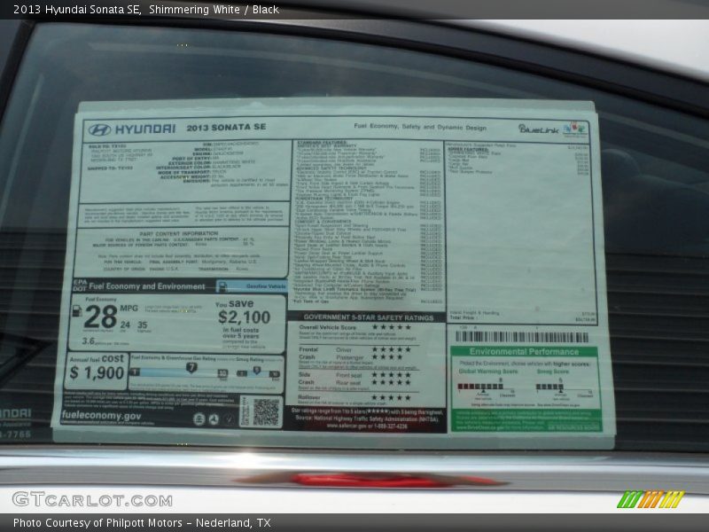The width and height of the screenshot is (709, 532).
Task: Click the fuel economy rating marker showing 7
Action: click(x=191, y=367)
